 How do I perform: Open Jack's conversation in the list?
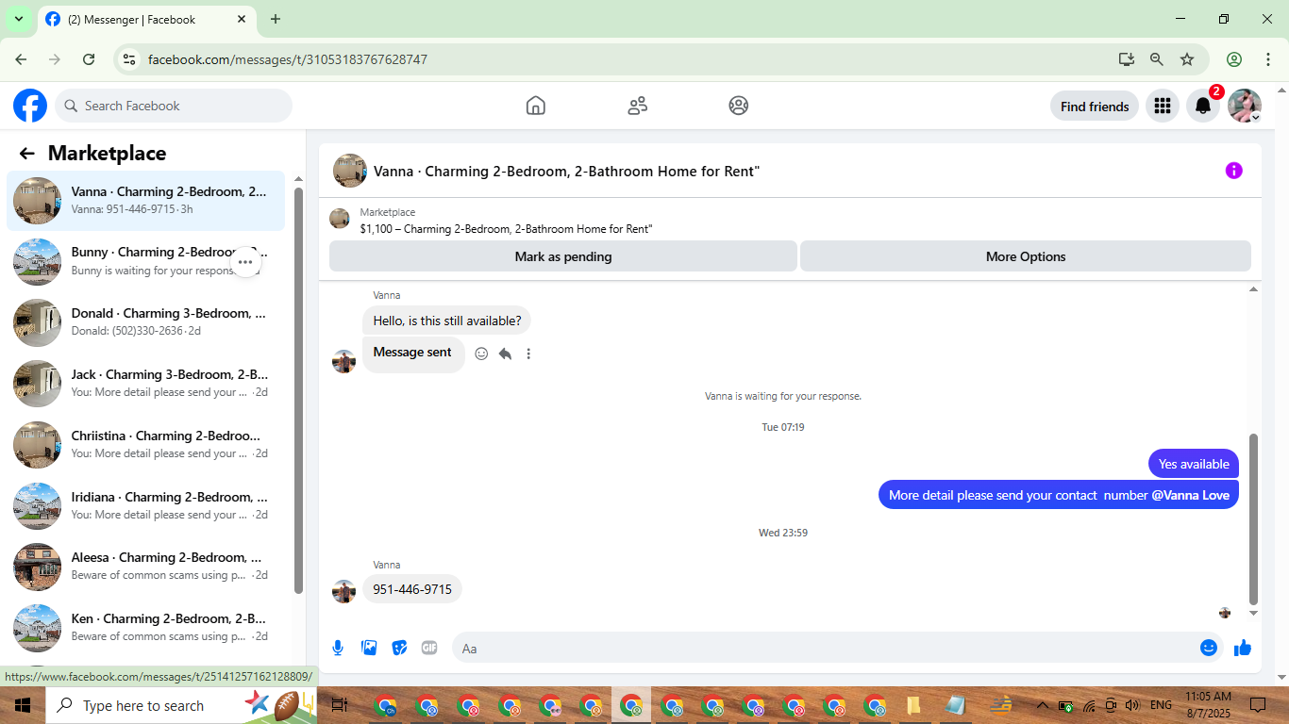point(146,384)
